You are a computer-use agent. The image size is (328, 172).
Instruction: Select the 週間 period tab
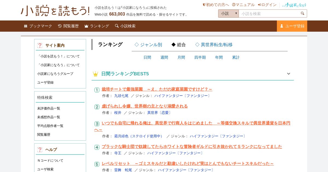click(x=164, y=58)
